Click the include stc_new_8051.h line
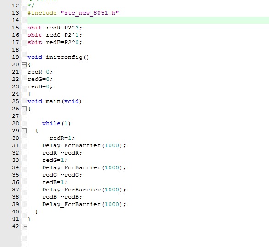 coord(73,13)
